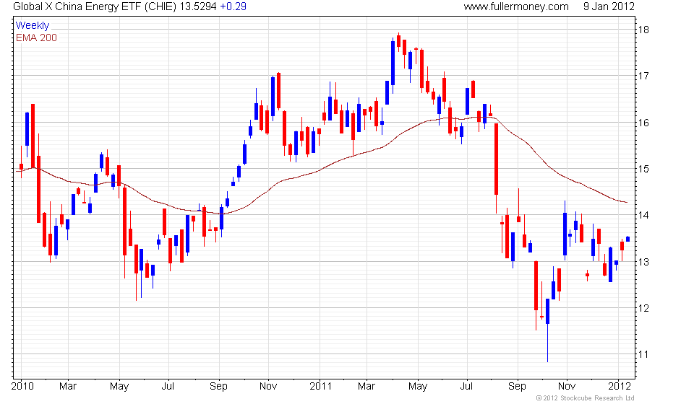The image size is (694, 404).
Task: Click the date 9 Jan 2012
Action: [x=609, y=6]
